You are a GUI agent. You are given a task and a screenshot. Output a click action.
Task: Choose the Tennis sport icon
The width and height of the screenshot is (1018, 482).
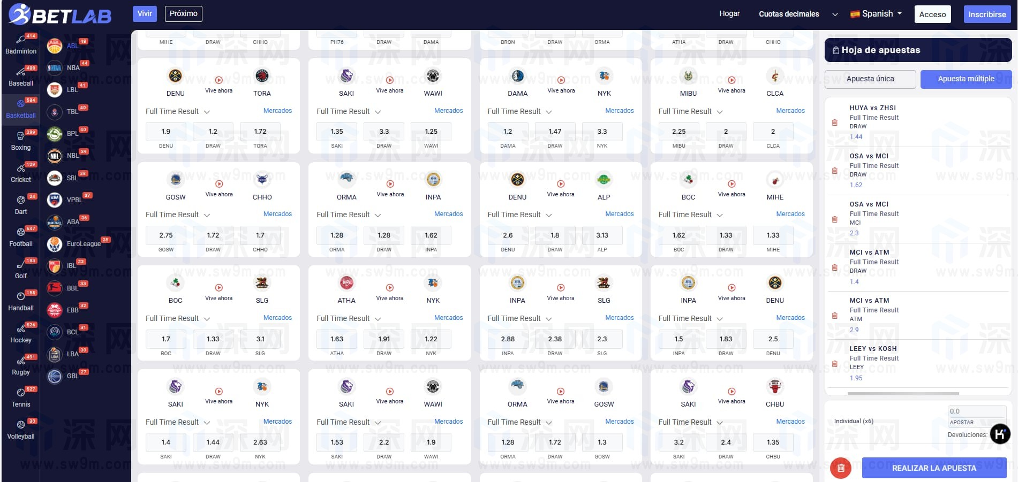tap(21, 393)
